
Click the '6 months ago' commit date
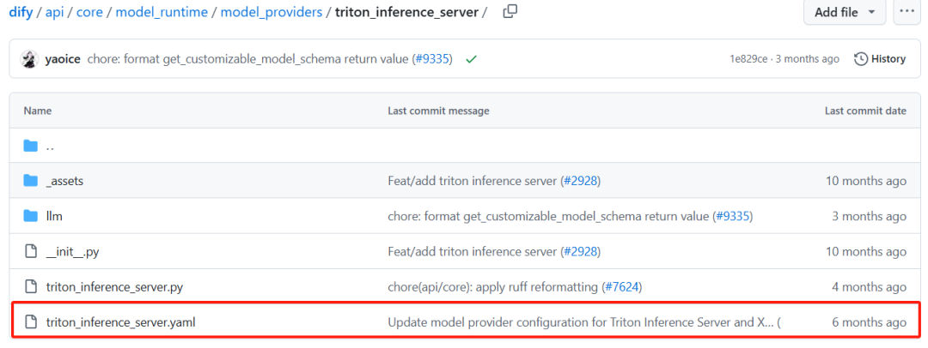pos(869,322)
